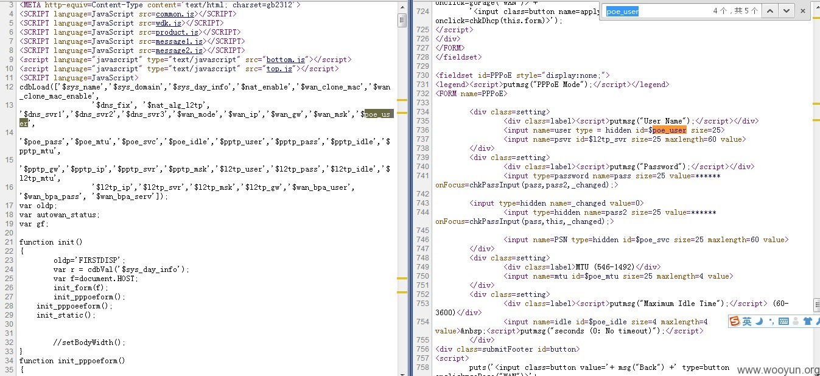Open the message2.js source link
The width and height of the screenshot is (820, 376).
coord(179,50)
